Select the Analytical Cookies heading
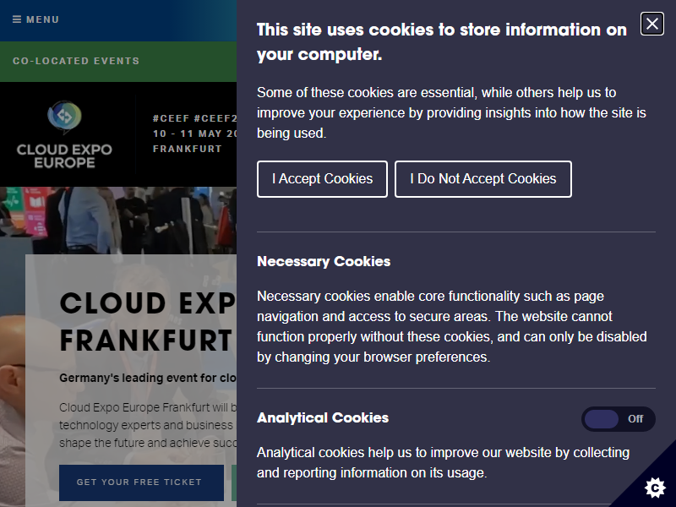Viewport: 676px width, 507px height. [323, 417]
